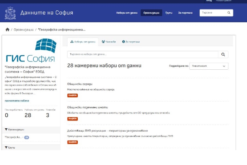The height and width of the screenshot is (165, 247).
Task: Open the Общински поземлени имоти dataset
Action: 88,107
